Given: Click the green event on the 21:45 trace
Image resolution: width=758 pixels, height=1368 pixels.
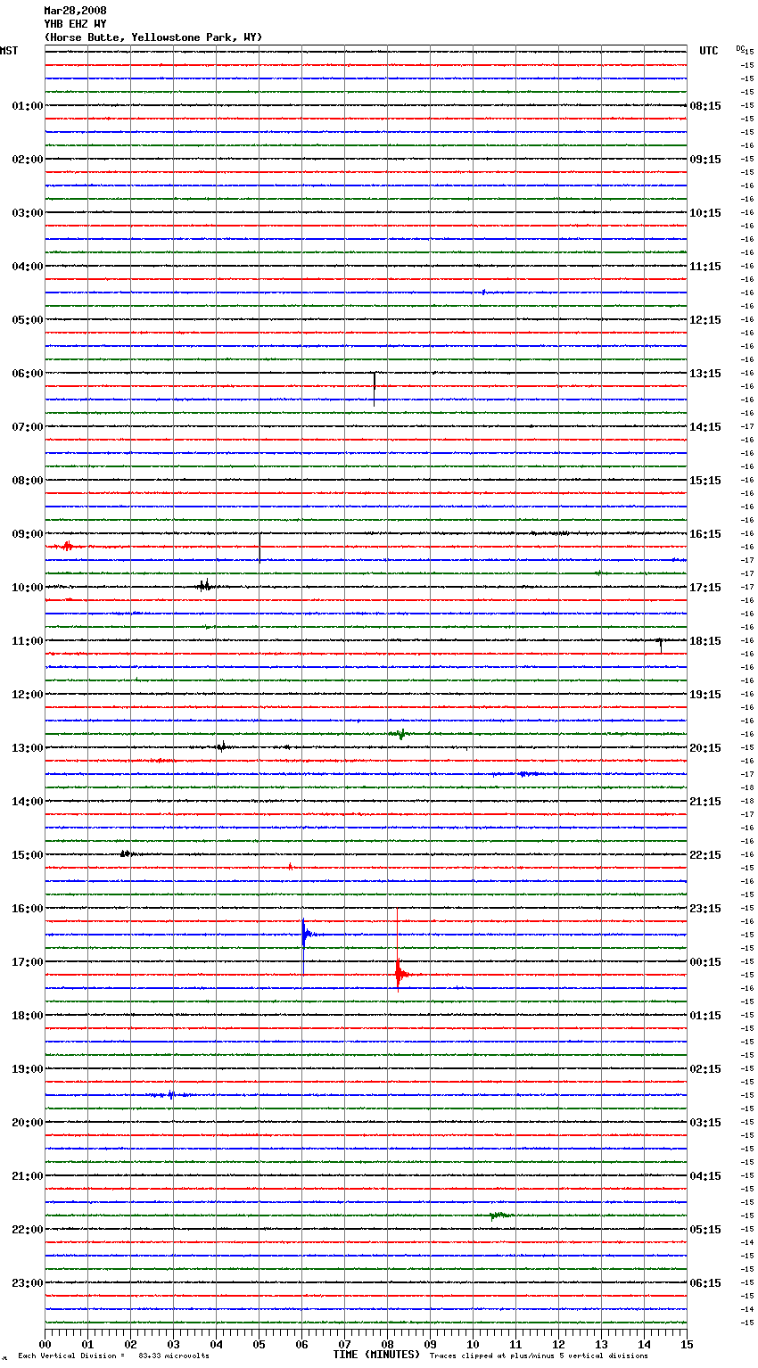Looking at the screenshot, I should click(499, 1216).
